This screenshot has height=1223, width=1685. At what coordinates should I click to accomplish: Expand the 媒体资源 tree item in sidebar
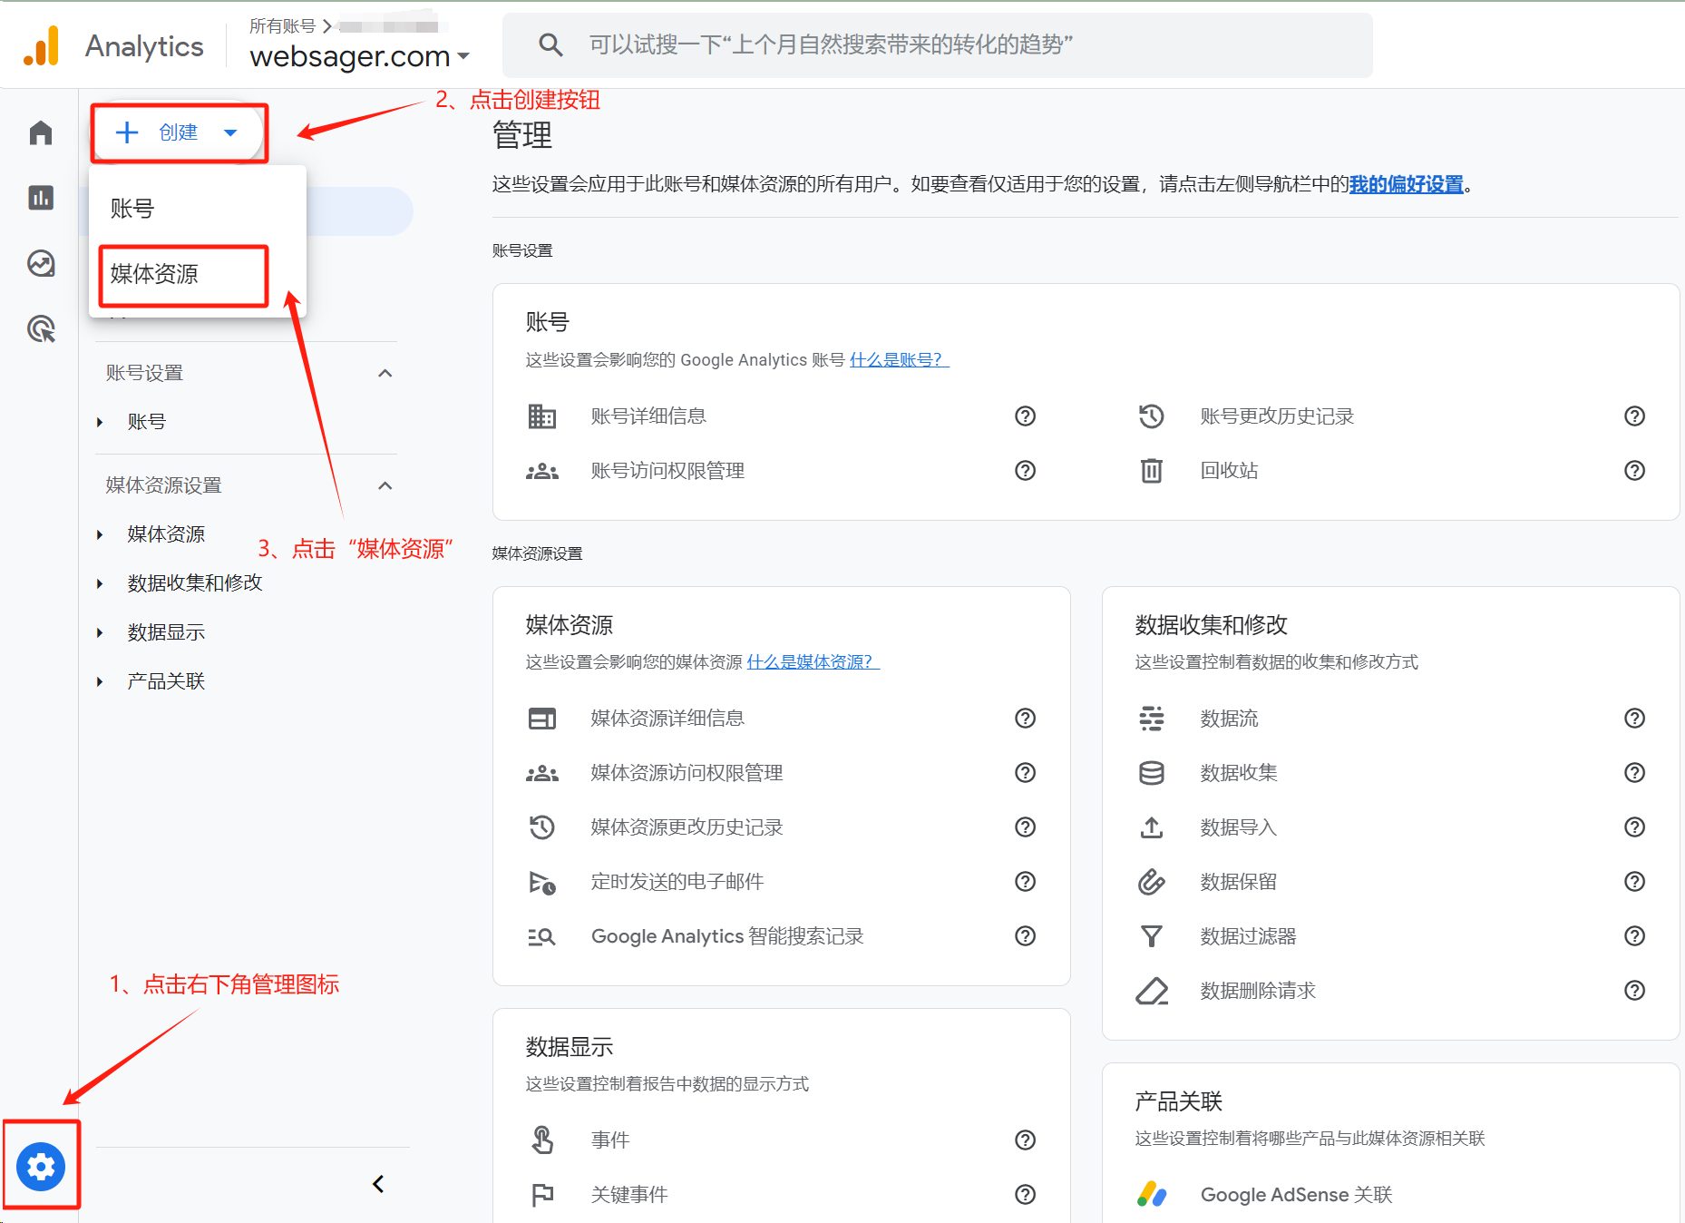pyautogui.click(x=100, y=534)
